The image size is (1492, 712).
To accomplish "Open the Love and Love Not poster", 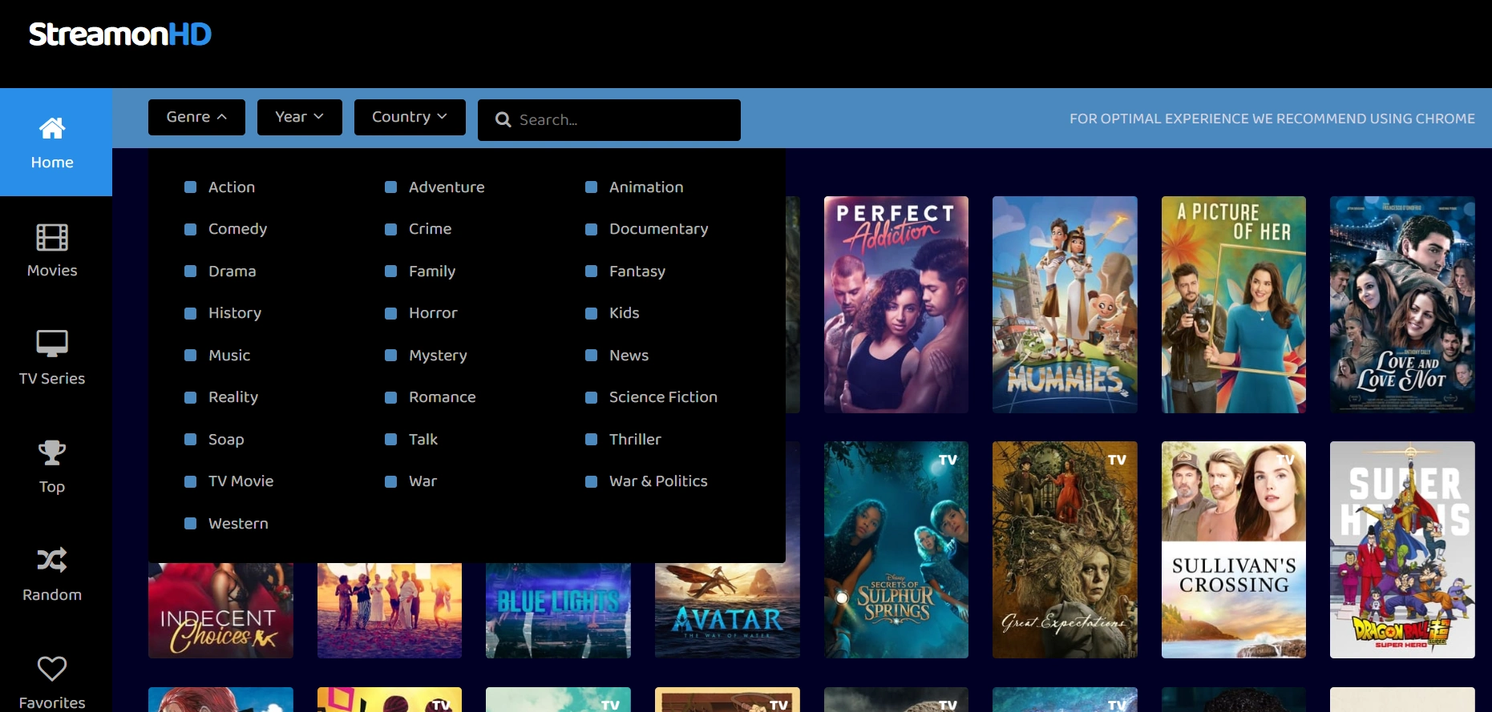I will pos(1402,304).
